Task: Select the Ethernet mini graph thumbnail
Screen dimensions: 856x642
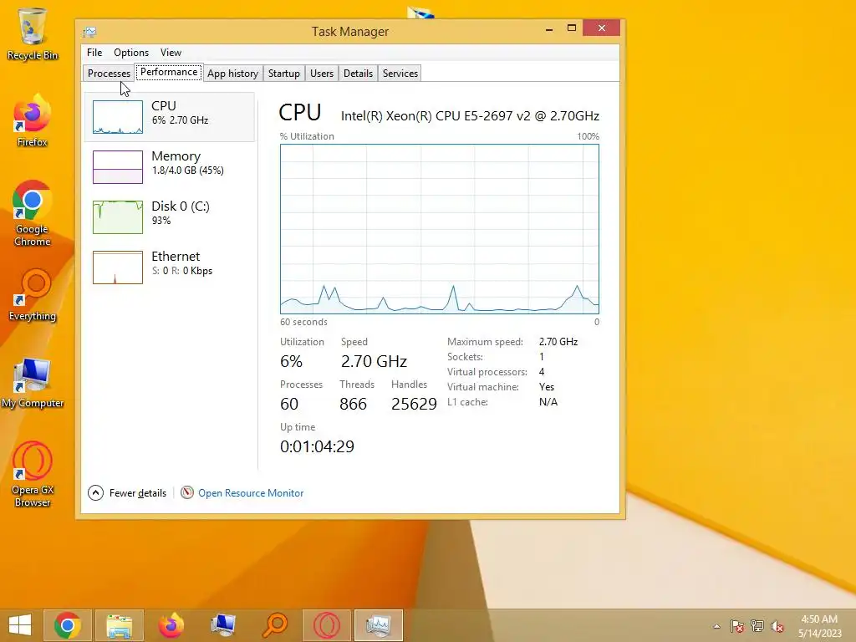Action: point(118,267)
